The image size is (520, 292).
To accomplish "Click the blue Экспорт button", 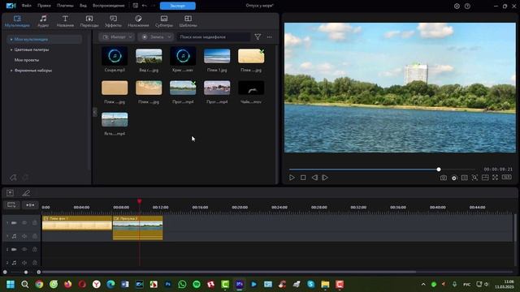I will tap(178, 6).
